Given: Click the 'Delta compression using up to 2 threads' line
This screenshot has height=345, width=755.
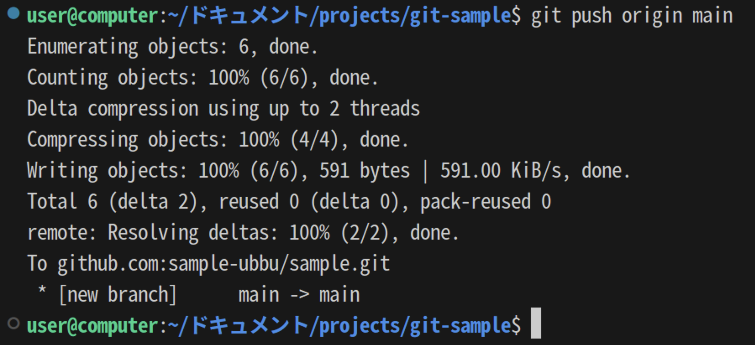Looking at the screenshot, I should (x=223, y=109).
